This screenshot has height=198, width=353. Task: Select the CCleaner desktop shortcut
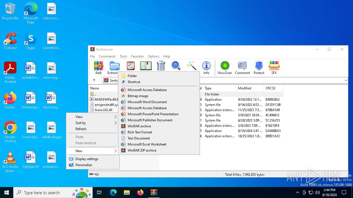(10, 41)
